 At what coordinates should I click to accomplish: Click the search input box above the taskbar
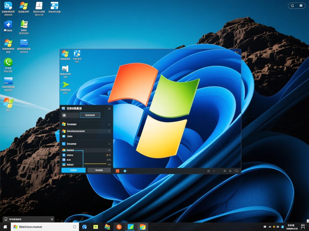(x=28, y=219)
